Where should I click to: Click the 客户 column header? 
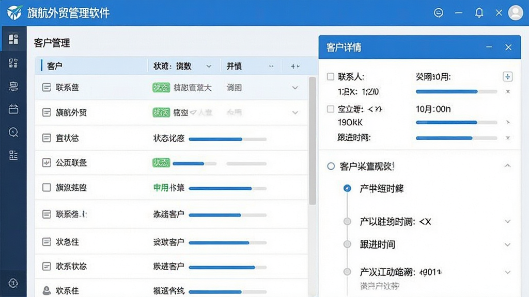[x=55, y=66]
